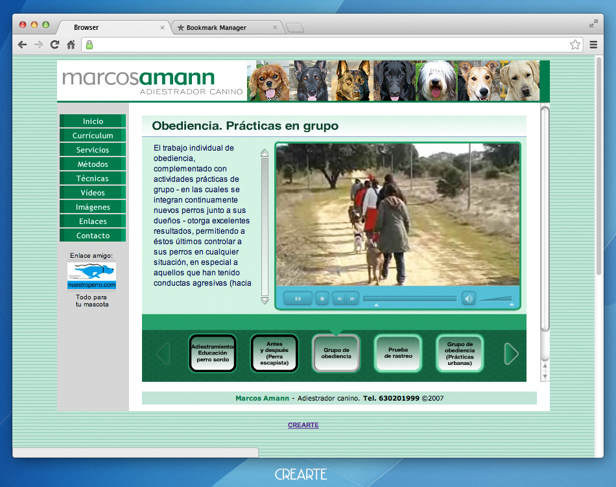The width and height of the screenshot is (616, 487).
Task: Click the inner scrollbar up arrow
Action: (x=545, y=366)
